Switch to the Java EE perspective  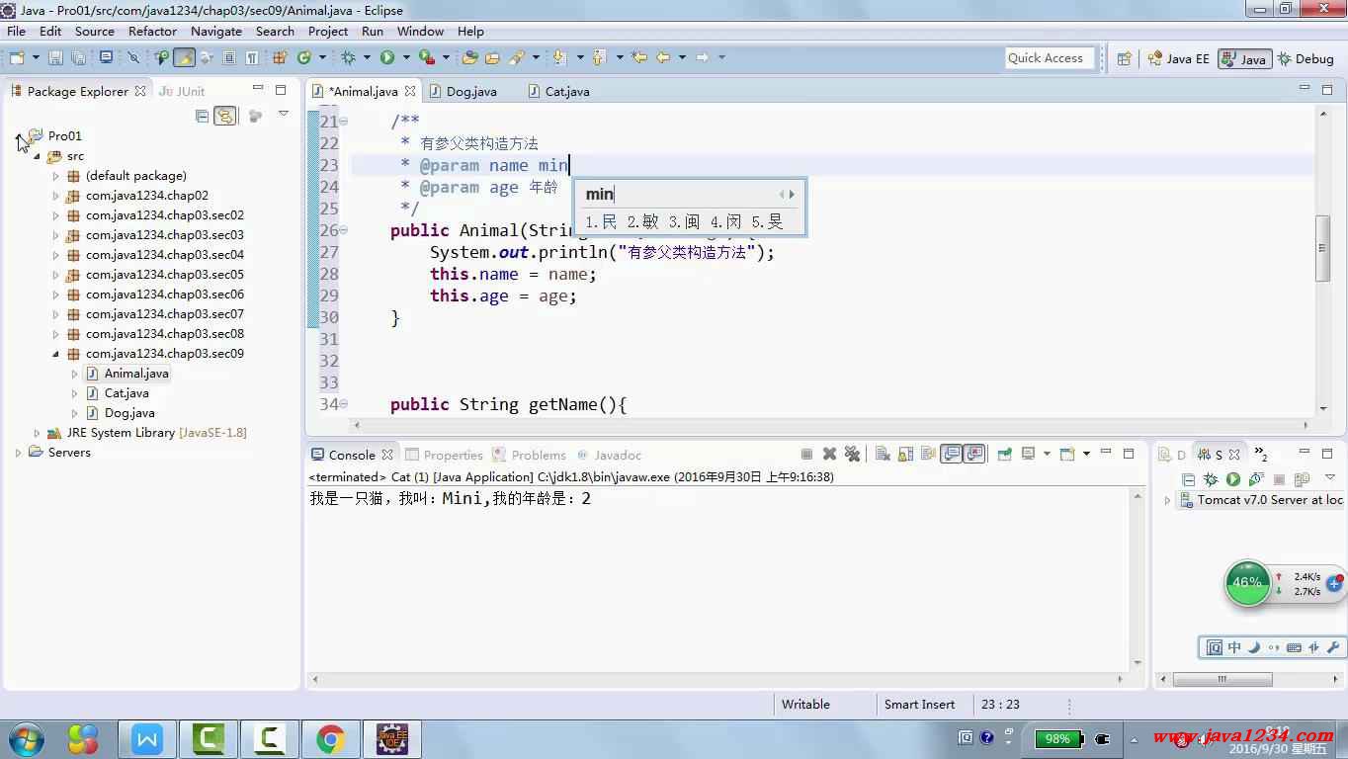pyautogui.click(x=1178, y=58)
